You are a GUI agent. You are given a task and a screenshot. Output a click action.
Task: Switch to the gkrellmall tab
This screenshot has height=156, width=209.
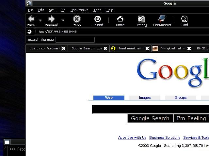[x=173, y=48]
